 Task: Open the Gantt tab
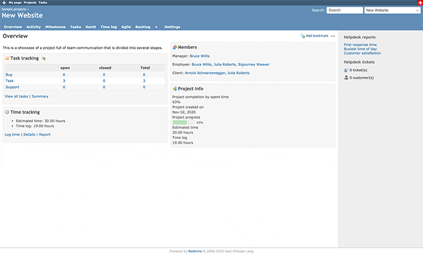pyautogui.click(x=91, y=27)
